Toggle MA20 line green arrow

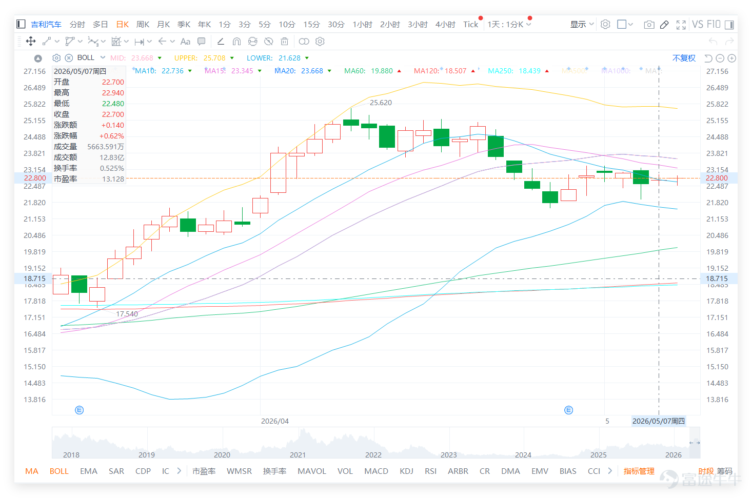click(x=329, y=71)
